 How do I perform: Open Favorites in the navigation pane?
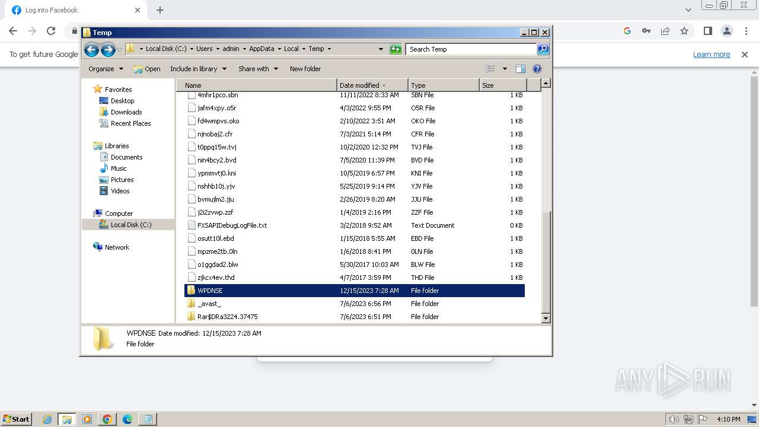click(118, 90)
